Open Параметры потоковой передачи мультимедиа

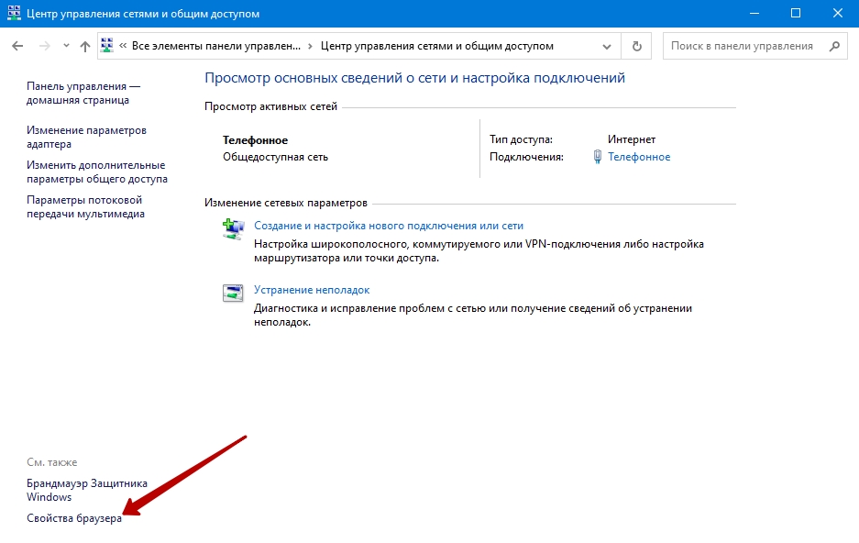[x=85, y=207]
